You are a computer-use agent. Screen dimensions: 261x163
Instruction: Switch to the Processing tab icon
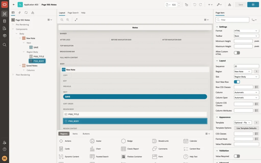pyautogui.click(x=26, y=12)
